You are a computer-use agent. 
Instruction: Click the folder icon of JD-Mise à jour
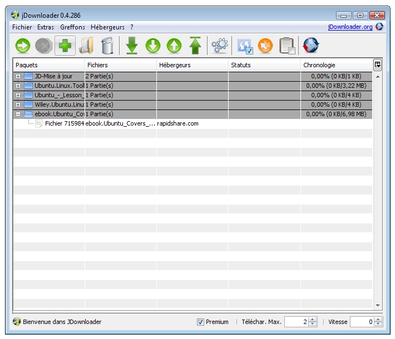point(28,76)
